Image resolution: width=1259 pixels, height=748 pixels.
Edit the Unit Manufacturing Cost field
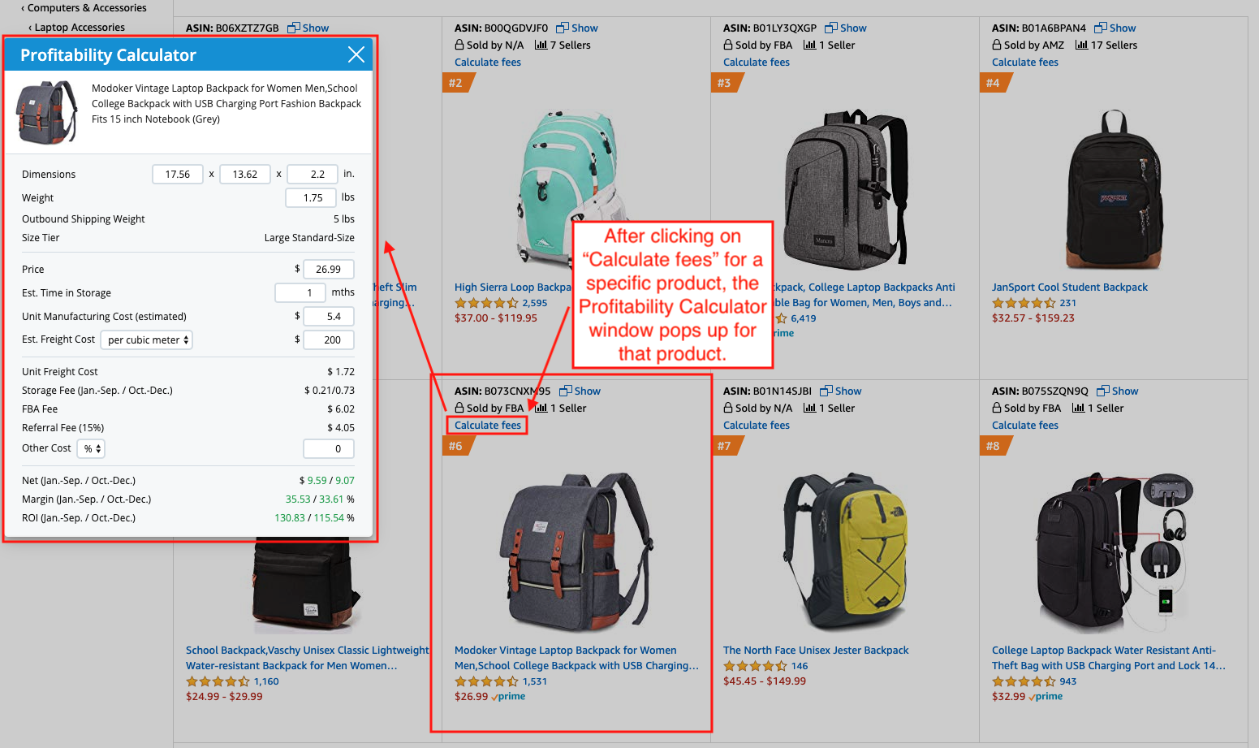tap(329, 316)
